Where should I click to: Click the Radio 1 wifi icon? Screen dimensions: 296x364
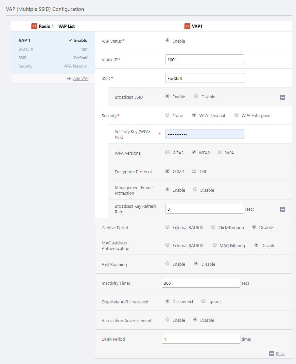point(34,26)
